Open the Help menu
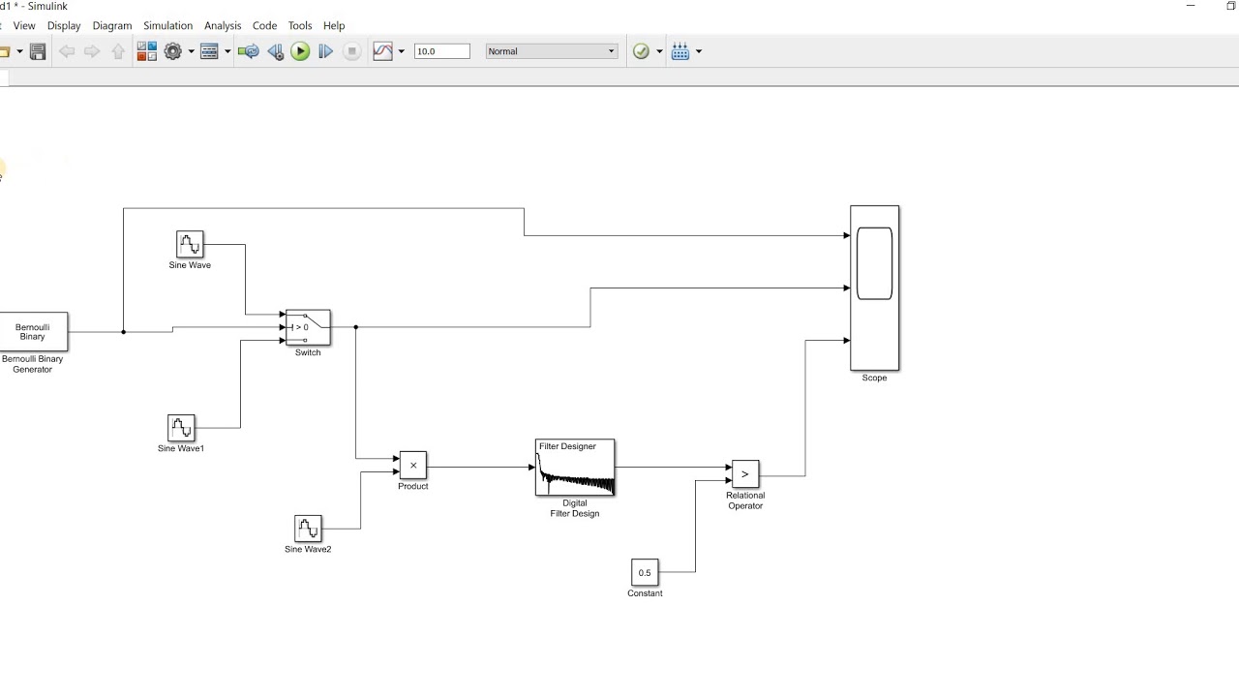 (x=334, y=25)
